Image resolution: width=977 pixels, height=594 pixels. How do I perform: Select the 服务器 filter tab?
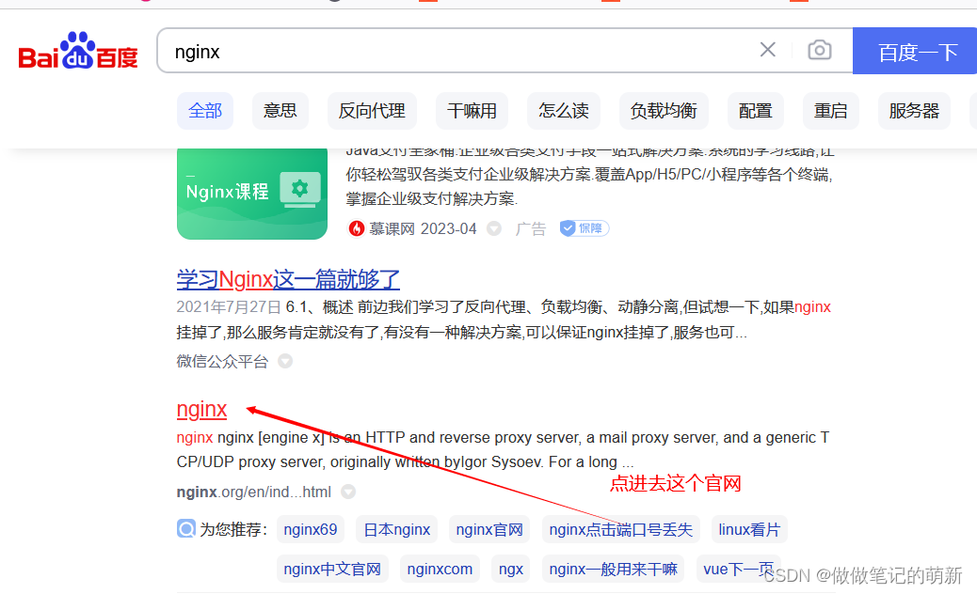pyautogui.click(x=914, y=111)
